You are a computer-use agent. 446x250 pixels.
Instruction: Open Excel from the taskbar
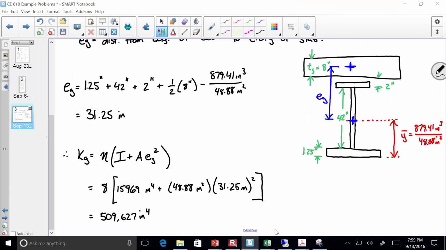(x=267, y=243)
